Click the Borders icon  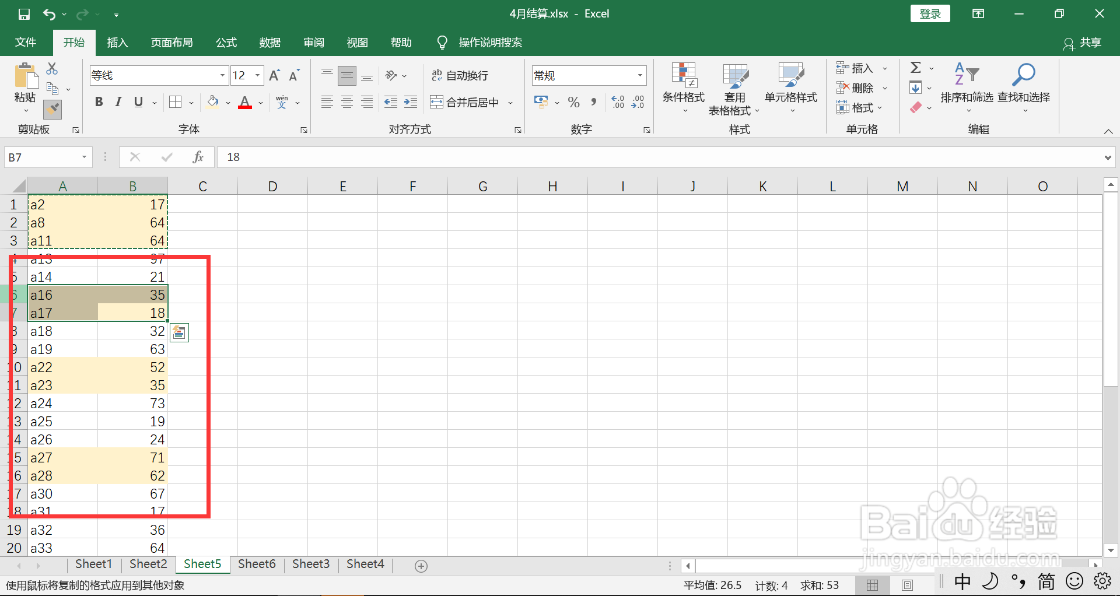176,102
